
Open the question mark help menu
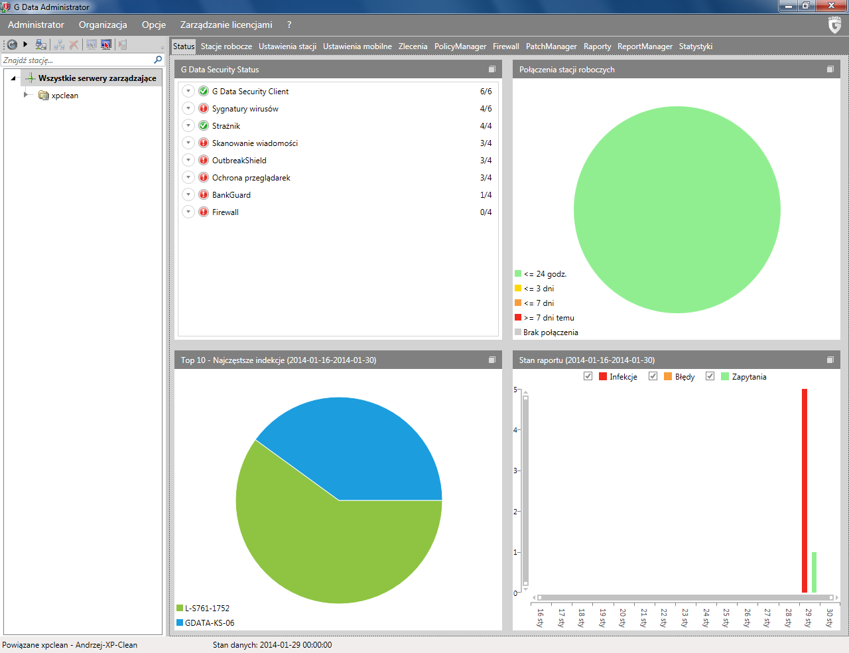click(289, 25)
